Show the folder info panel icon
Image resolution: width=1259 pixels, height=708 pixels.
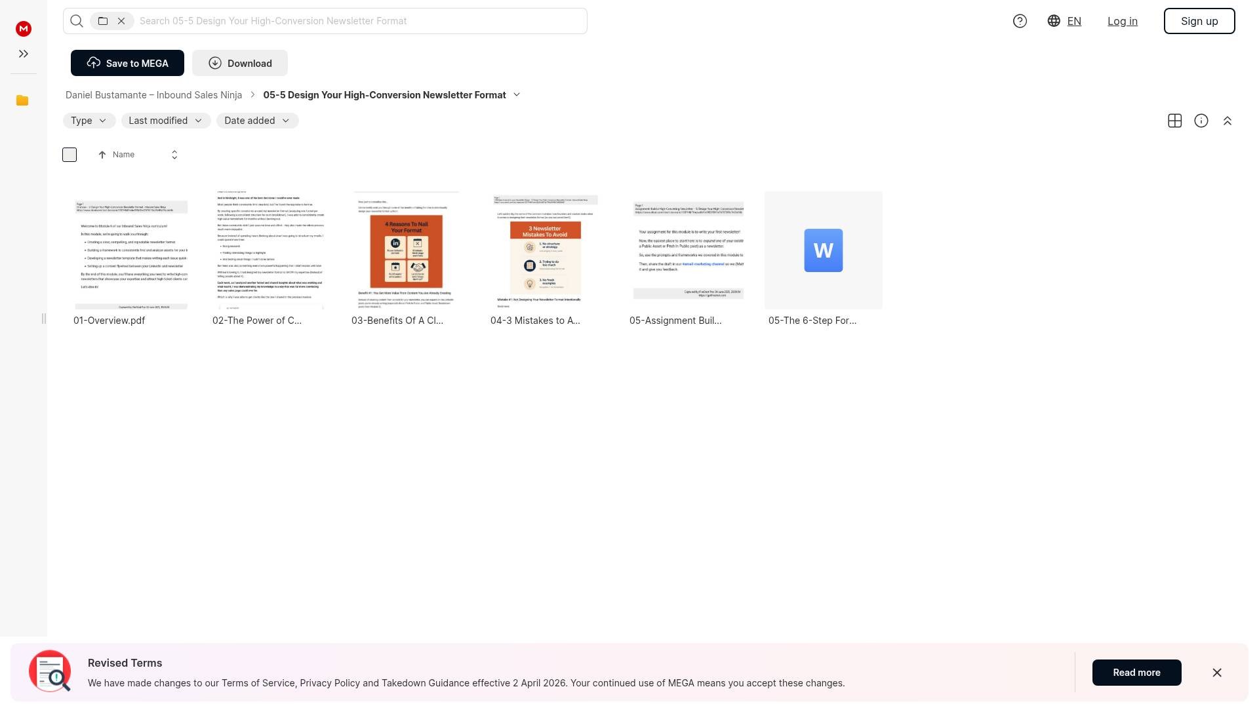[x=1201, y=121]
